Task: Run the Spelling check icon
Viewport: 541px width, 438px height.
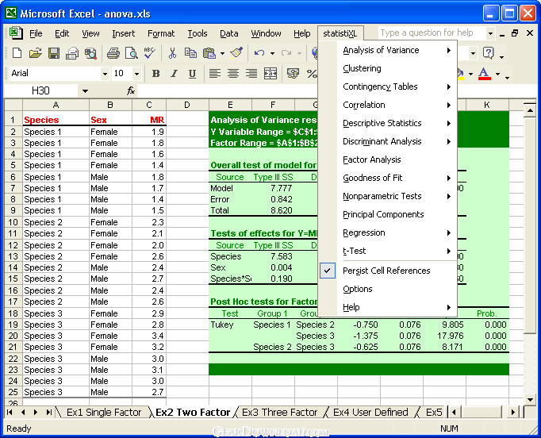Action: pos(150,53)
